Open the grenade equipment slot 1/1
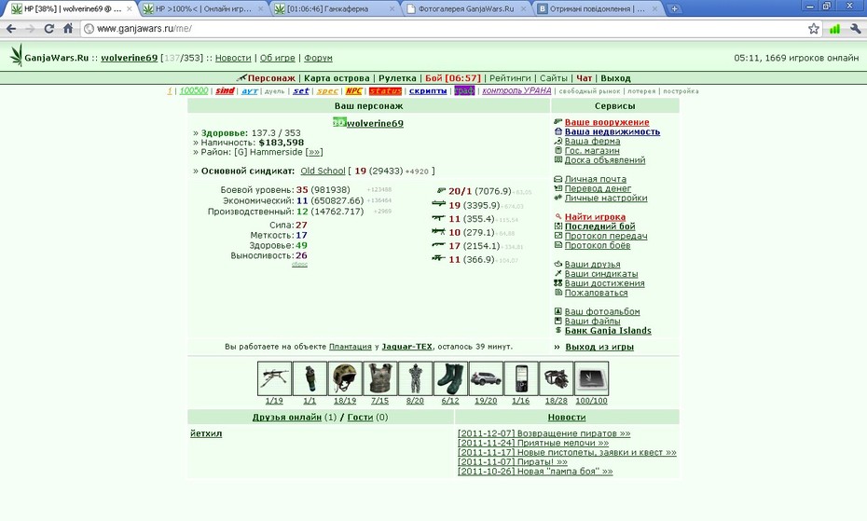 310,378
